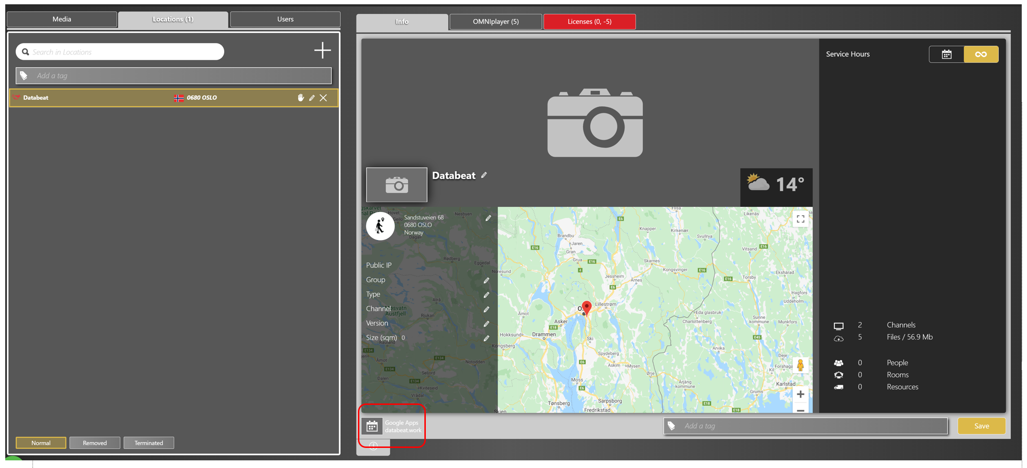This screenshot has width=1027, height=468.
Task: Edit Databeat row with pencil icon
Action: point(312,98)
